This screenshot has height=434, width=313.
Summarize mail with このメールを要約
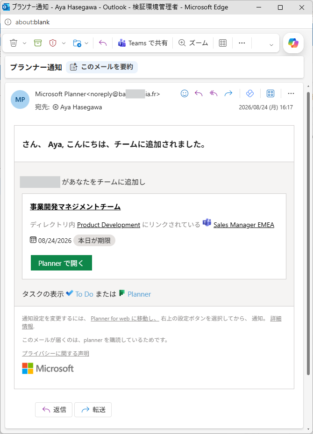coord(102,67)
